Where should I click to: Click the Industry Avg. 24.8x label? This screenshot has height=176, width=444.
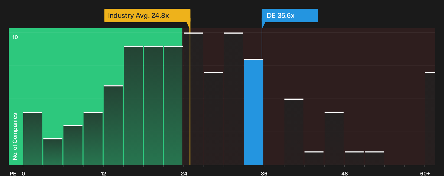coord(147,15)
